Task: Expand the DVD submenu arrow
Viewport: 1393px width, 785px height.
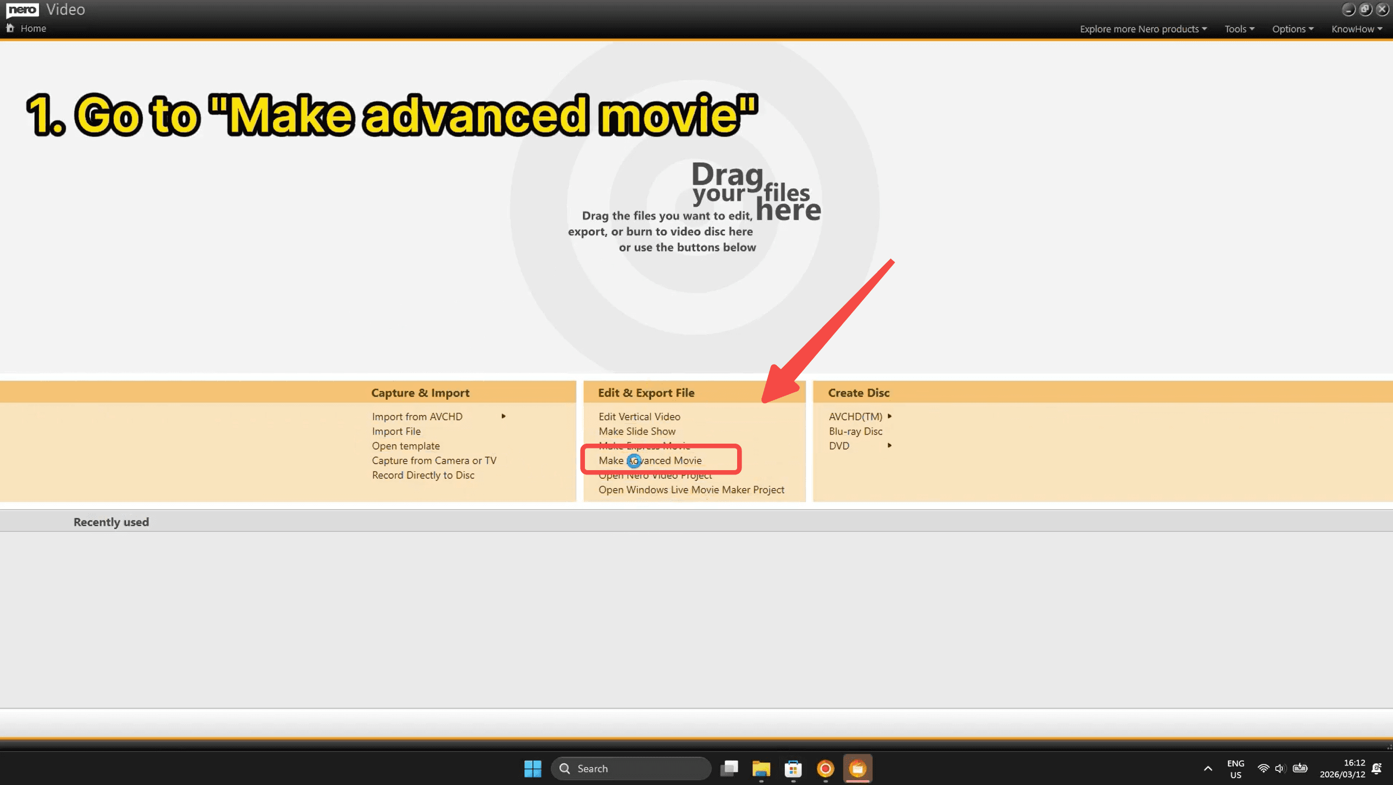Action: (889, 446)
